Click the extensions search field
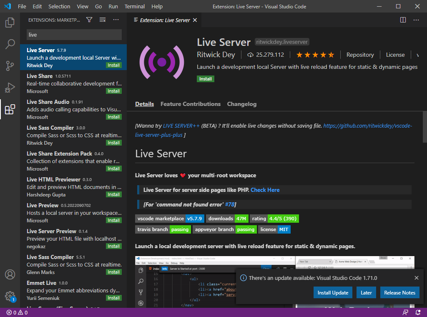Screen dimensions: 427x317 tap(74, 35)
